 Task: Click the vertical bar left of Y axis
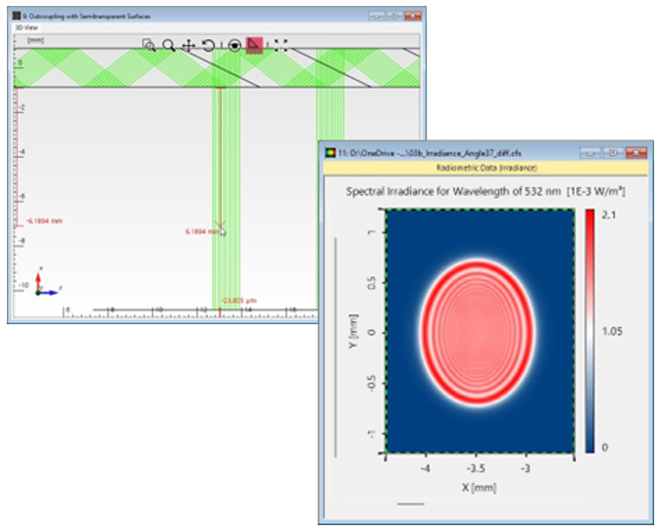click(336, 345)
